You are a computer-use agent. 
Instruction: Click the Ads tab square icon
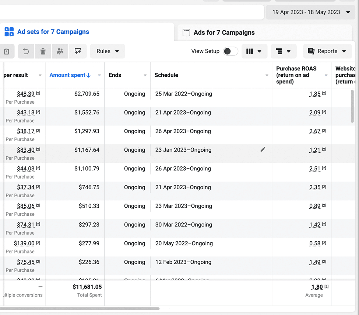[186, 32]
